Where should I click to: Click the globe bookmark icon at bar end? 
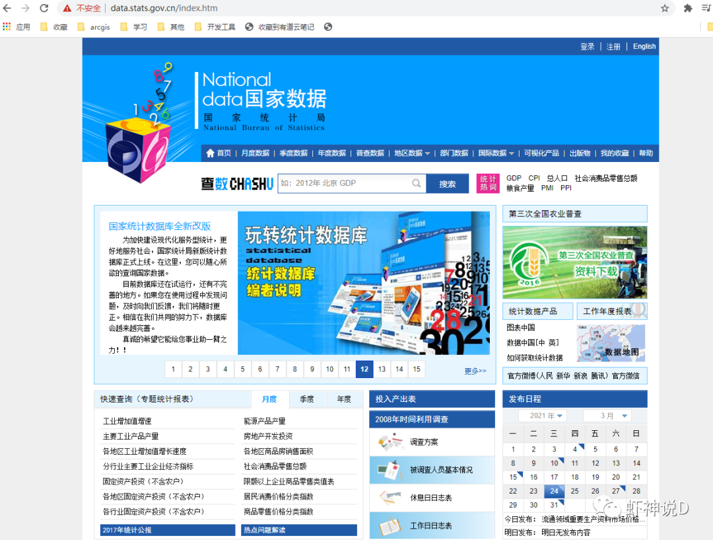click(328, 27)
